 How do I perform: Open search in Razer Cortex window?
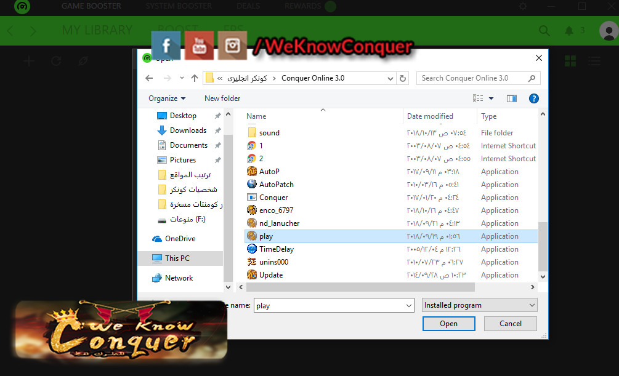coord(544,30)
